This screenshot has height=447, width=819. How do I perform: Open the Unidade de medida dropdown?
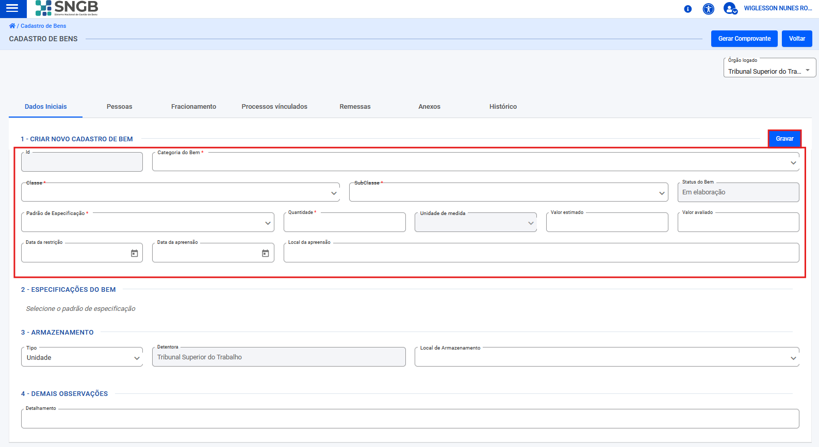[x=476, y=222]
